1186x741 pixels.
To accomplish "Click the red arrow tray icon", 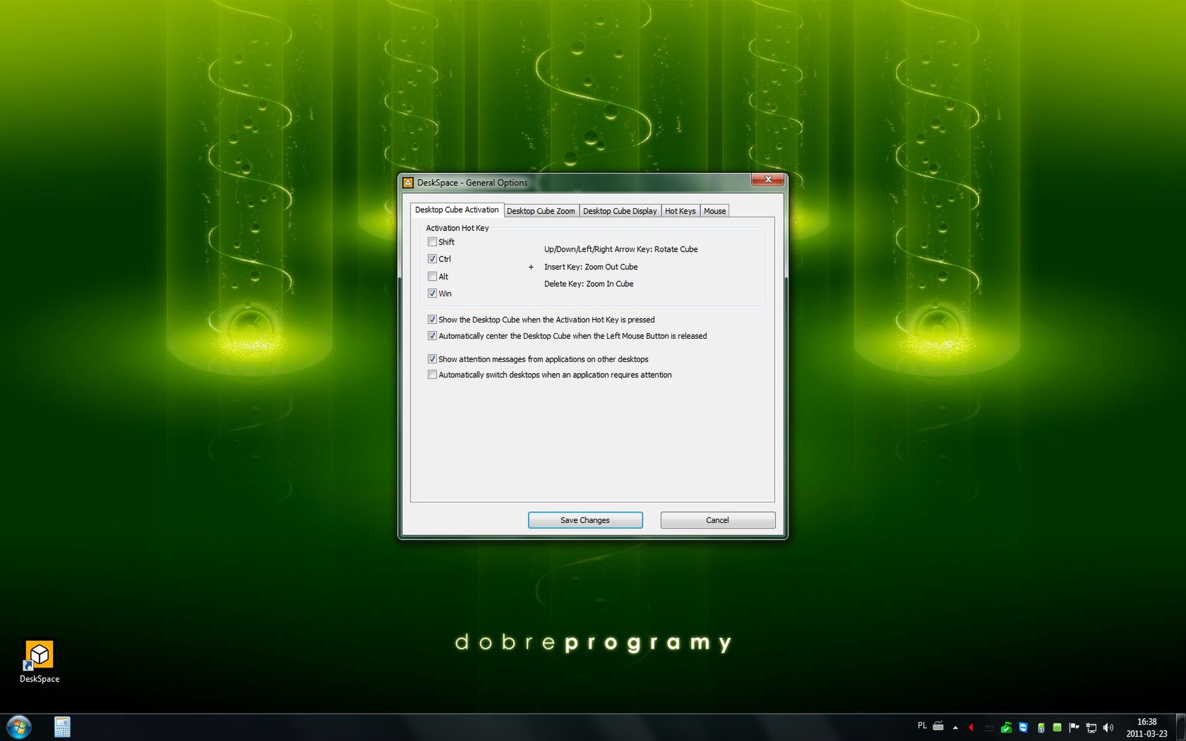I will pos(971,728).
